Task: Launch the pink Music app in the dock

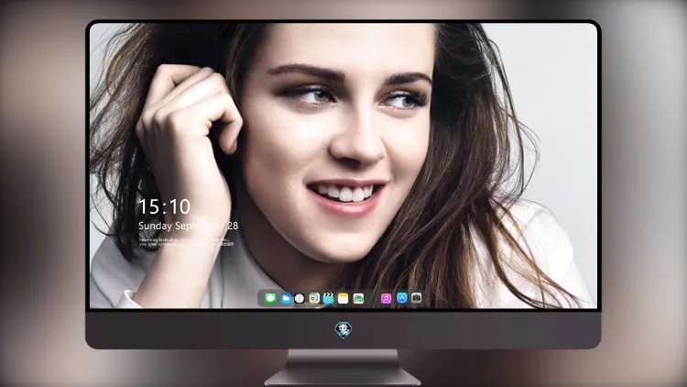Action: (386, 299)
